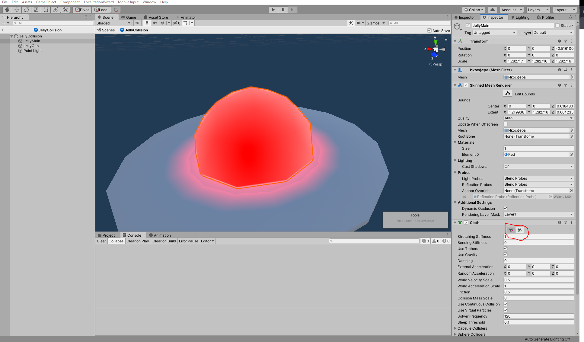Click the Clear console button
Image resolution: width=584 pixels, height=342 pixels.
pyautogui.click(x=101, y=241)
